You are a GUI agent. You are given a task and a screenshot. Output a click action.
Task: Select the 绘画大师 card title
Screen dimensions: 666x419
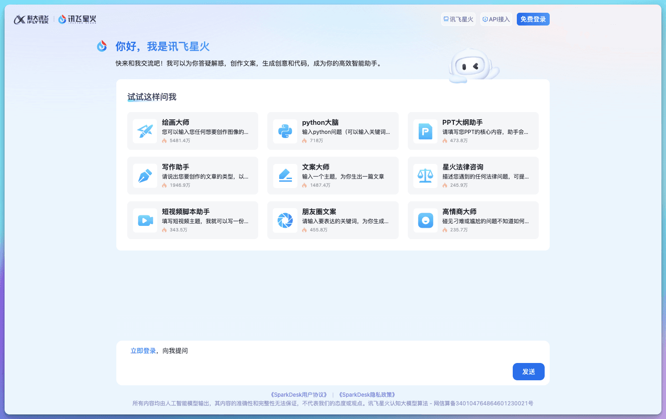tap(176, 123)
